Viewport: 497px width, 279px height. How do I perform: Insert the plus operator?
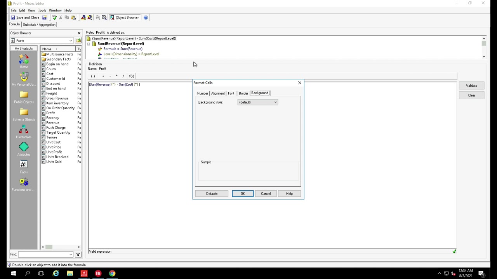103,76
